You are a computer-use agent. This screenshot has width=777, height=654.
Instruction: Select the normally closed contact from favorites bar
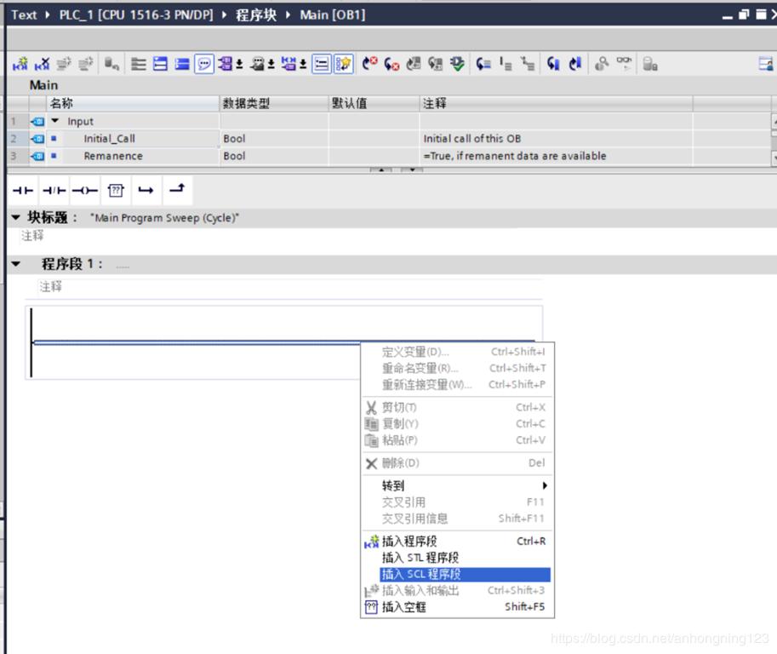pos(53,190)
